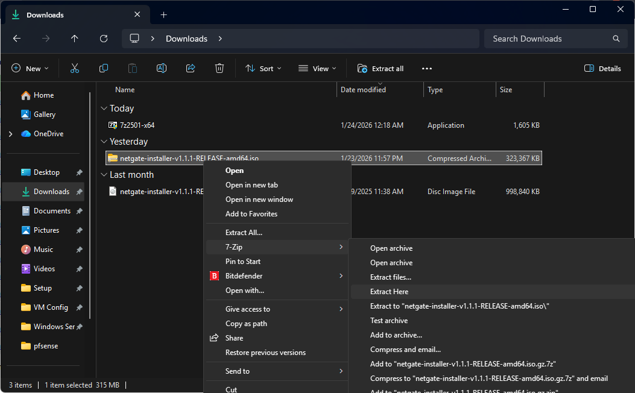Go up one folder level arrow
Image resolution: width=635 pixels, height=393 pixels.
click(75, 39)
